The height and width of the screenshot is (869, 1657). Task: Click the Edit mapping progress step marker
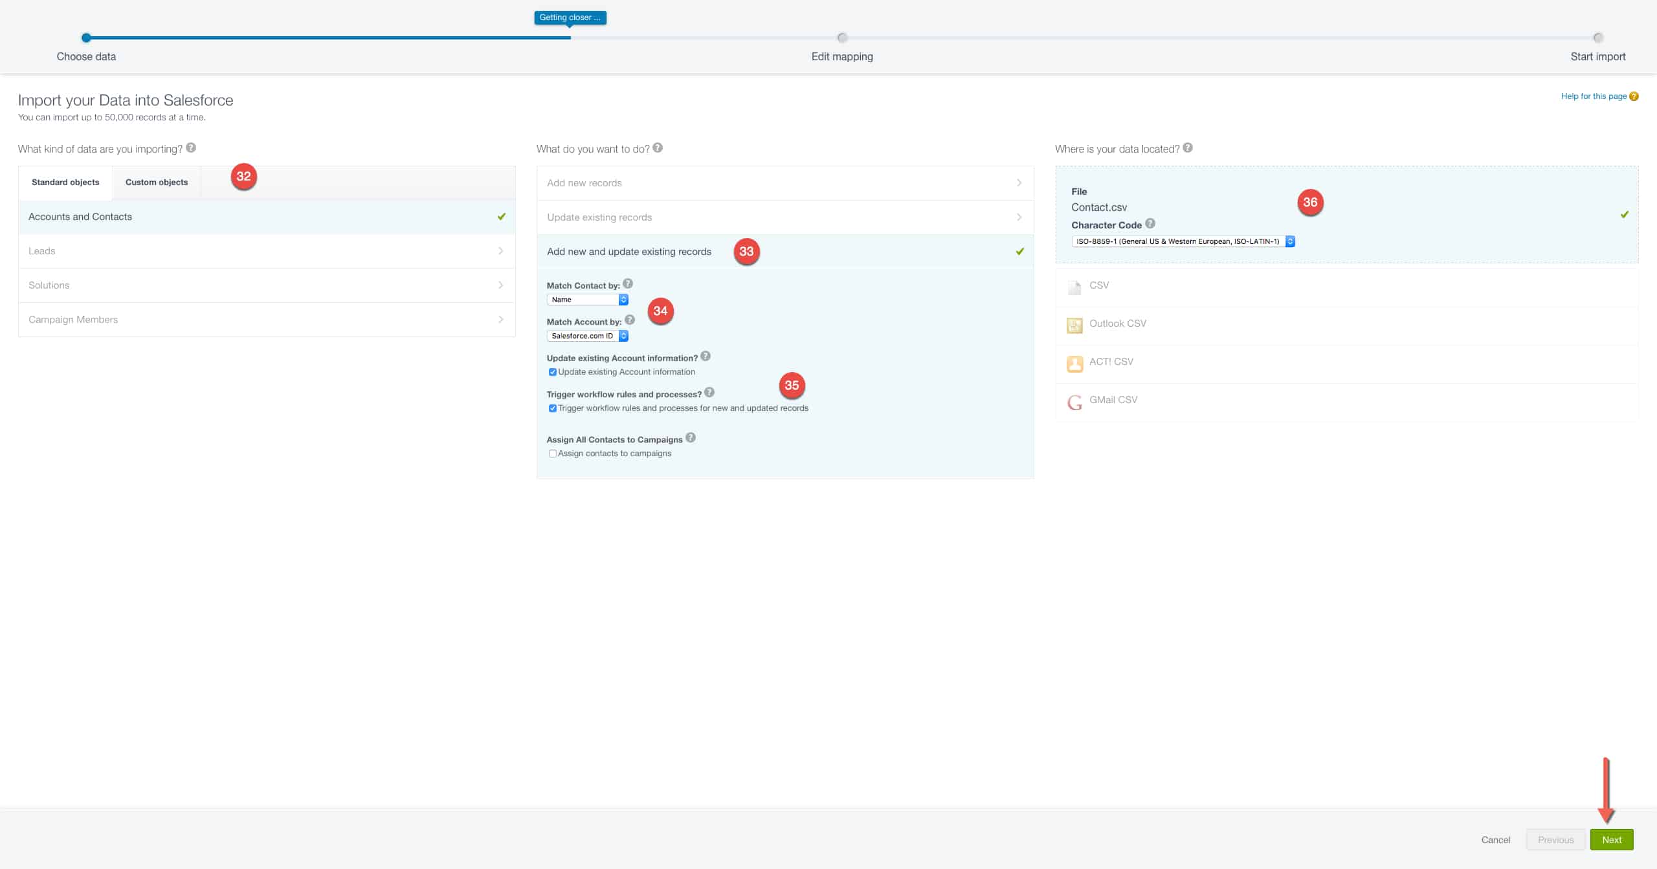pyautogui.click(x=842, y=38)
